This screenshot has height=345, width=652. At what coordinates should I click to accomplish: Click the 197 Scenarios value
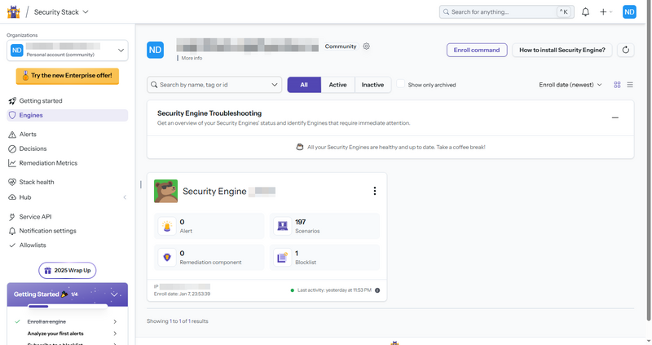301,222
